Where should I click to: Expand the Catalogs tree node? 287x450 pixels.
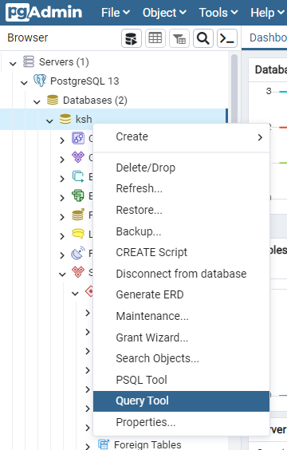[x=62, y=160]
